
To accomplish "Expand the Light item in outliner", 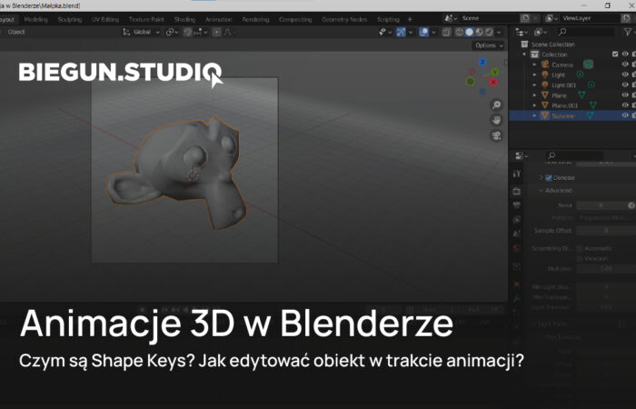I will (x=534, y=75).
